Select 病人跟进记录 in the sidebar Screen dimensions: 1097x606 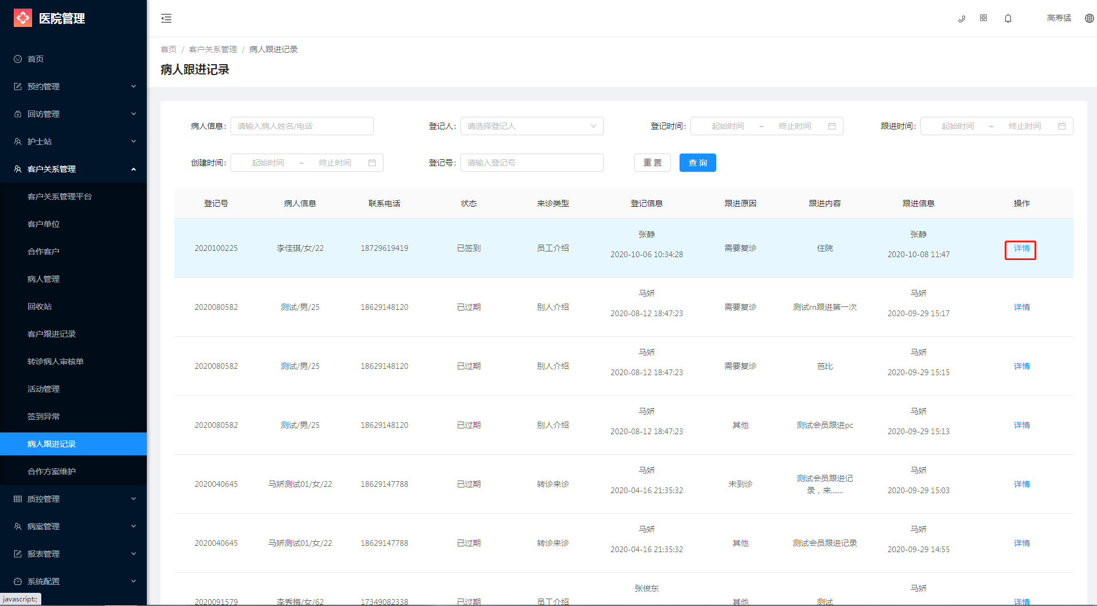pos(73,444)
